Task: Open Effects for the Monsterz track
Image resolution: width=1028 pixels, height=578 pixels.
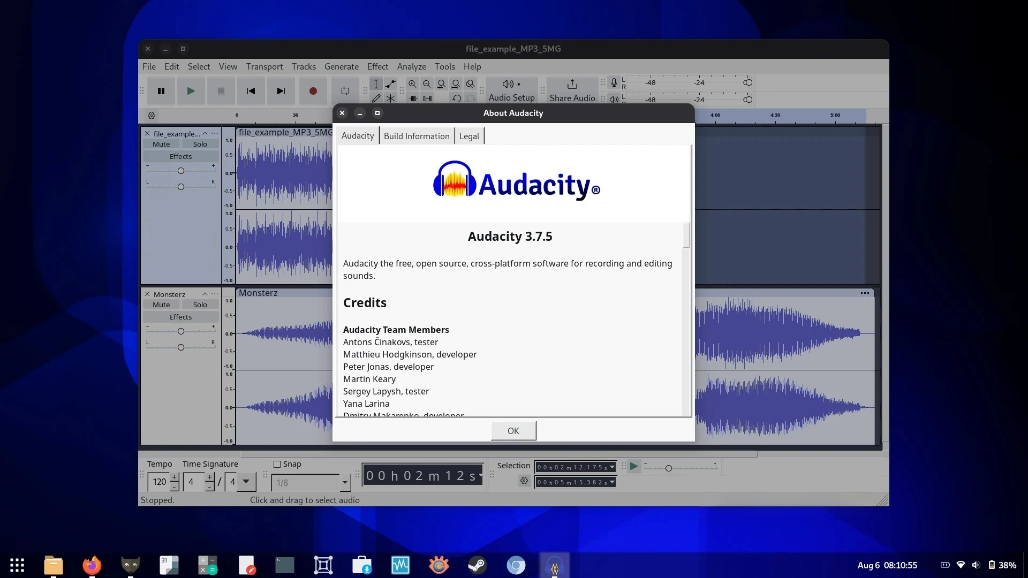Action: (x=180, y=317)
